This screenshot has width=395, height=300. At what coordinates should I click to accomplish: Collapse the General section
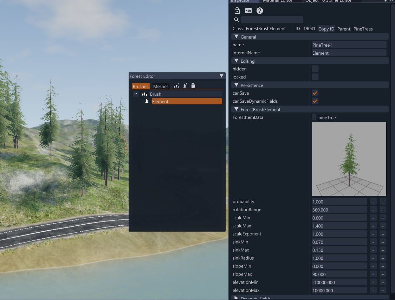click(x=236, y=37)
